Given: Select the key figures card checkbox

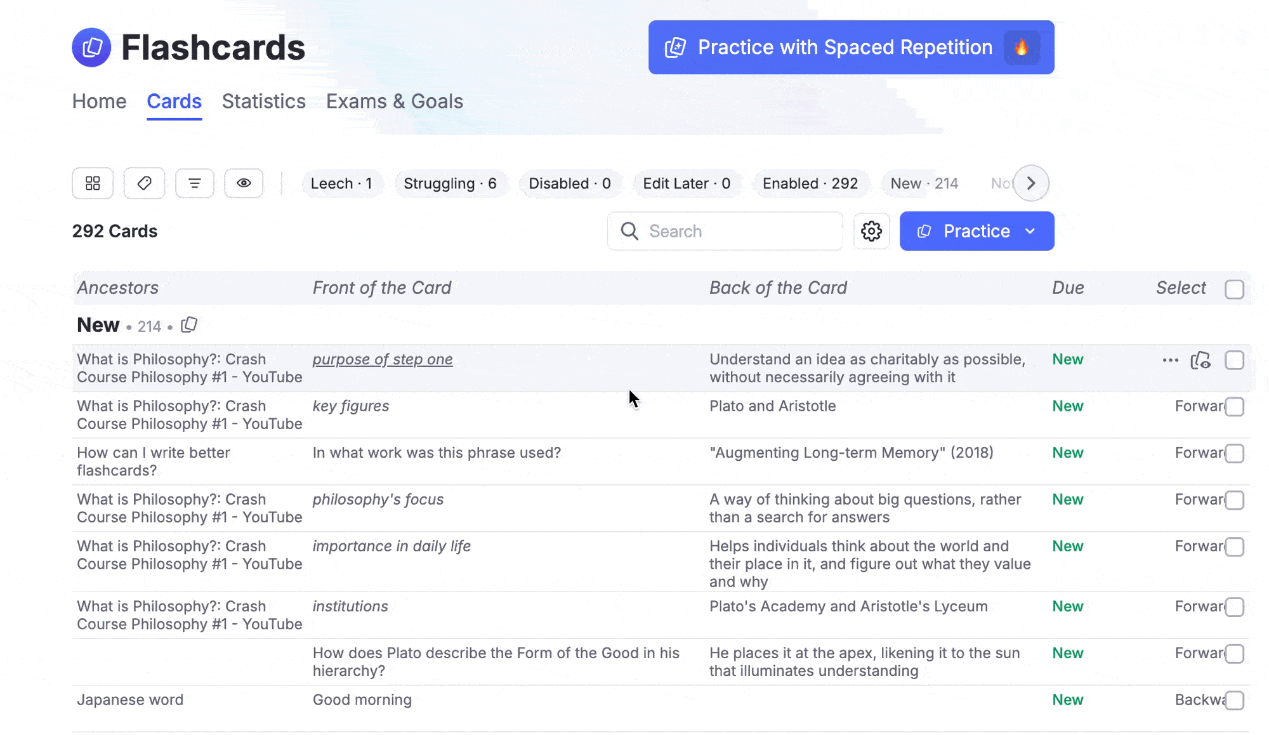Looking at the screenshot, I should (1234, 407).
